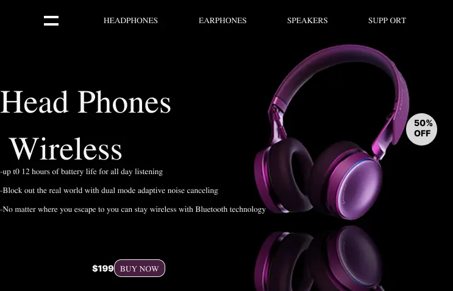This screenshot has height=291, width=453.
Task: Click the BUY NOW button
Action: click(x=140, y=268)
